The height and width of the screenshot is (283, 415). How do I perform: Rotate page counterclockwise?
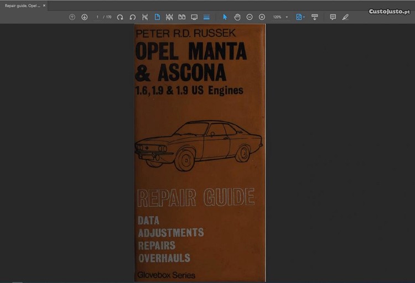point(132,17)
